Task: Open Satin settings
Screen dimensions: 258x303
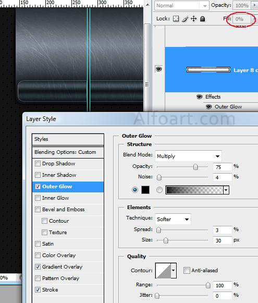Action: click(x=48, y=244)
